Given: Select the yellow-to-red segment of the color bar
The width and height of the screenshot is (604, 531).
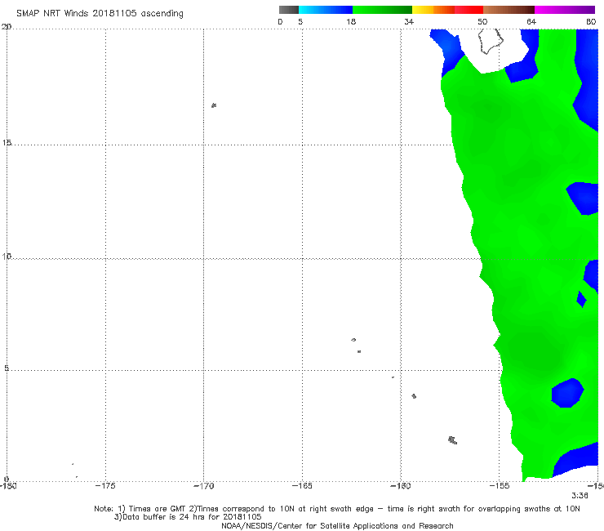Looking at the screenshot, I should tap(447, 10).
